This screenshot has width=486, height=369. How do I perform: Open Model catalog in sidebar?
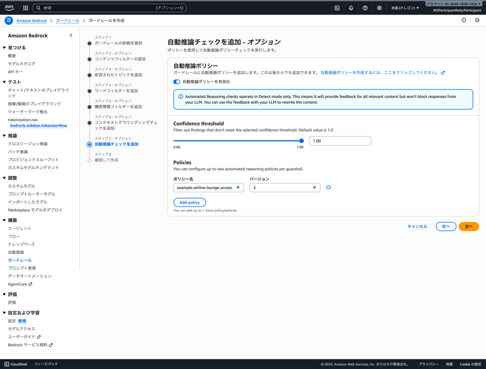(x=22, y=64)
